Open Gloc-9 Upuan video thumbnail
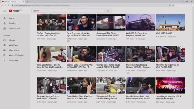 [141, 85]
